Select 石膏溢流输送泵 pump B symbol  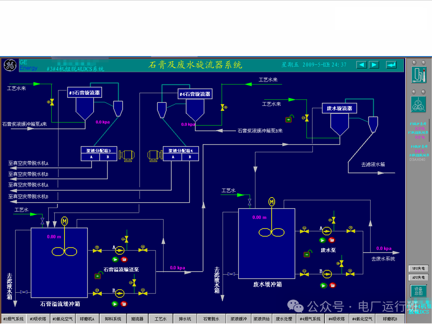[x=119, y=294]
